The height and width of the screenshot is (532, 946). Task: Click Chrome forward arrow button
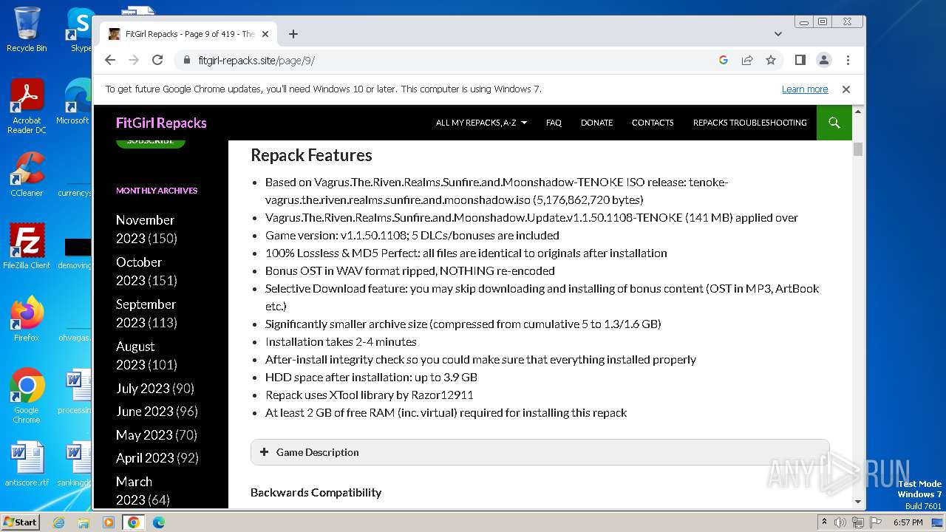(134, 60)
